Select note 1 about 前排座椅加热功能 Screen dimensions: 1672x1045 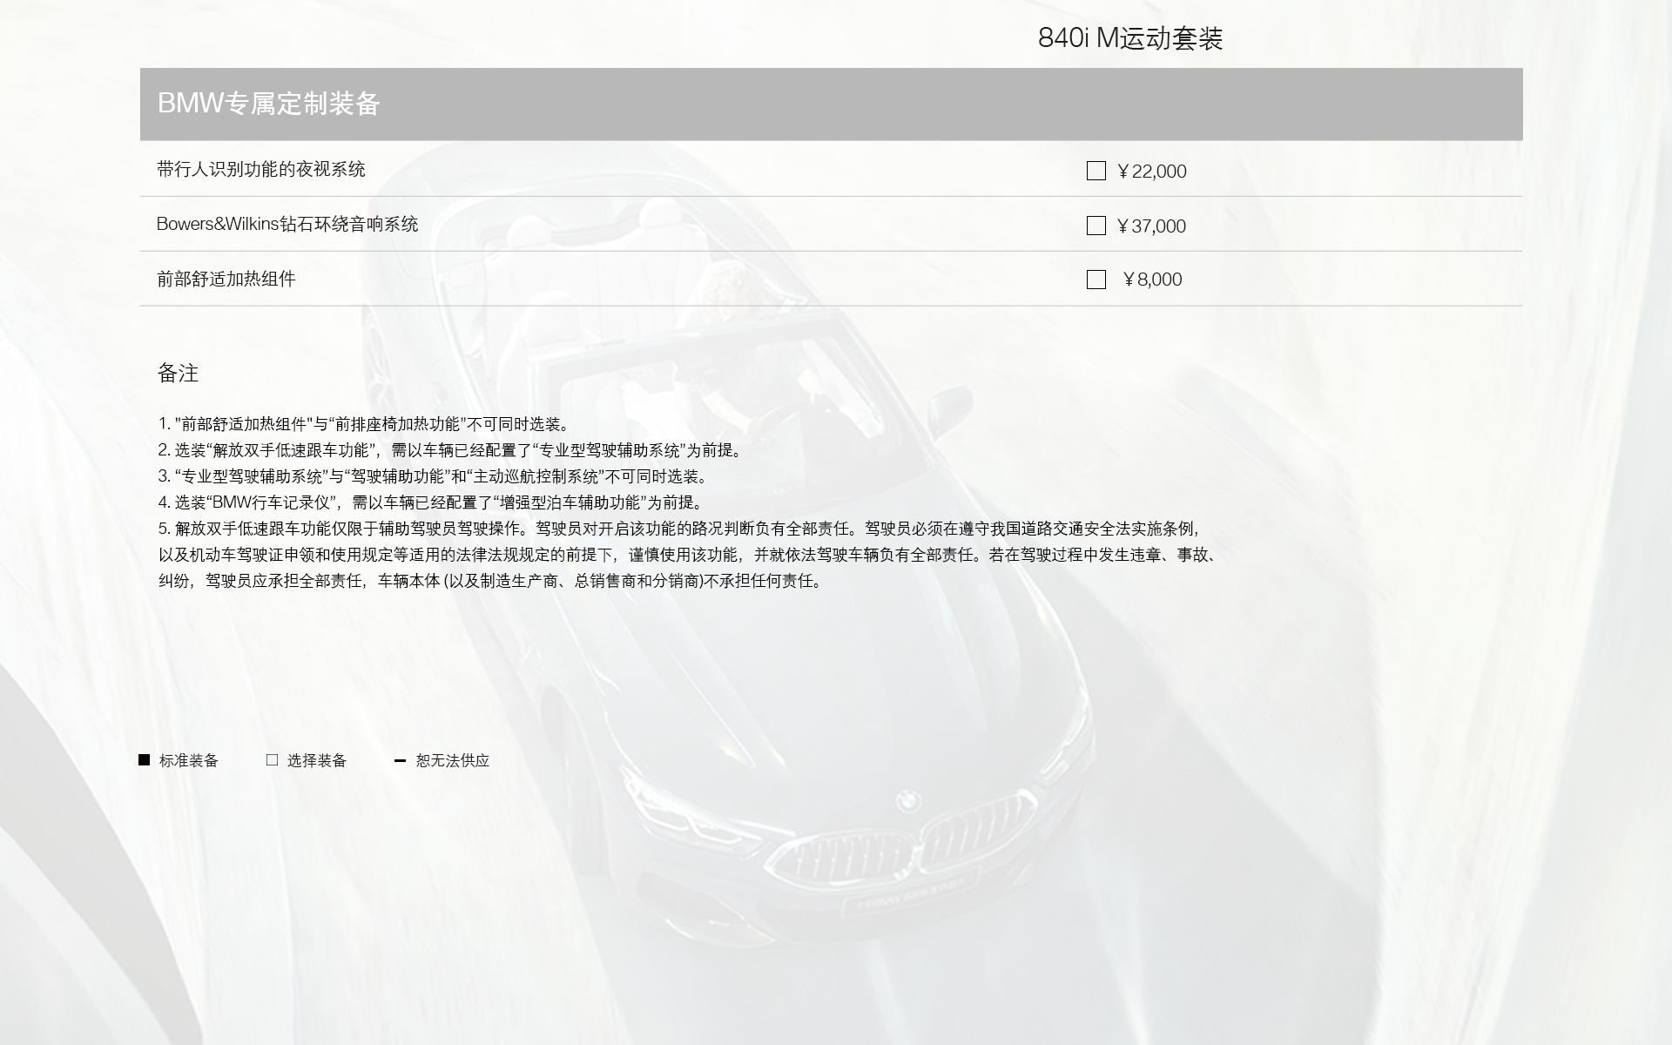(365, 424)
